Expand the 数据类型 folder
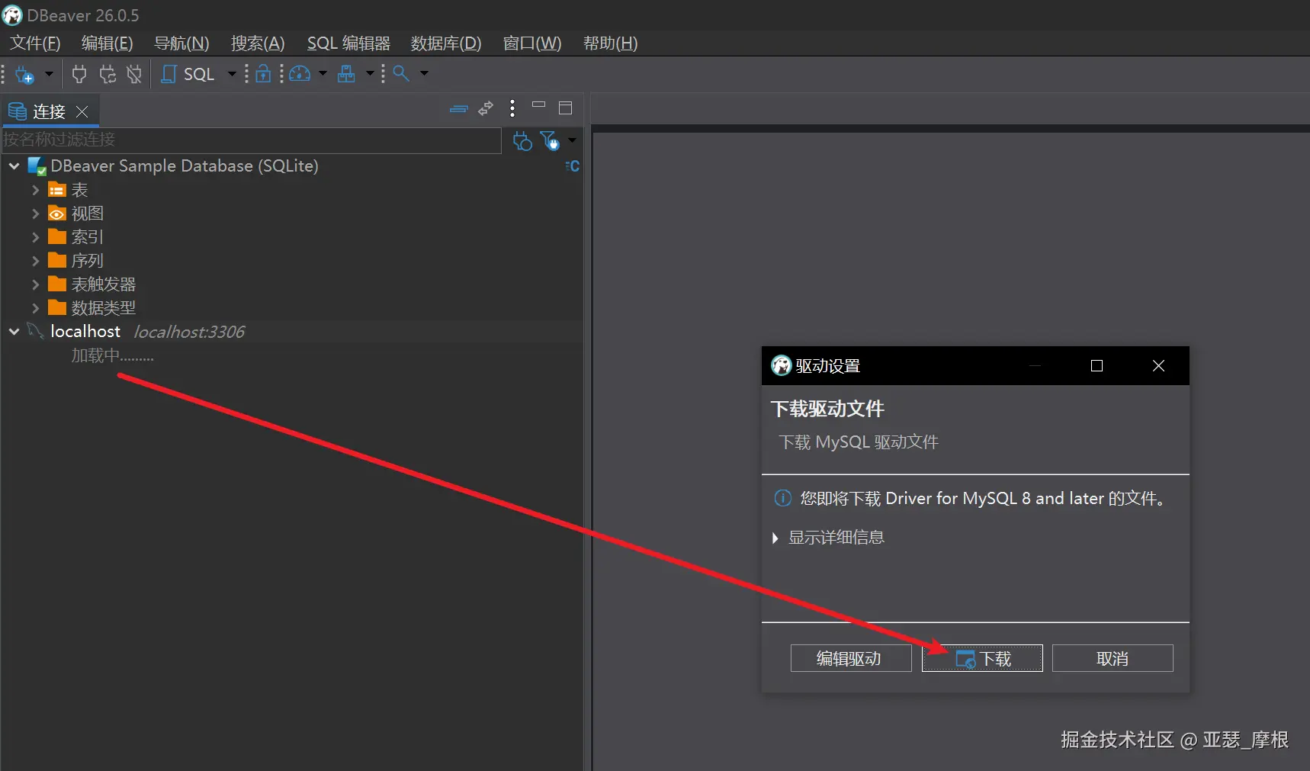This screenshot has width=1310, height=771. click(x=35, y=308)
